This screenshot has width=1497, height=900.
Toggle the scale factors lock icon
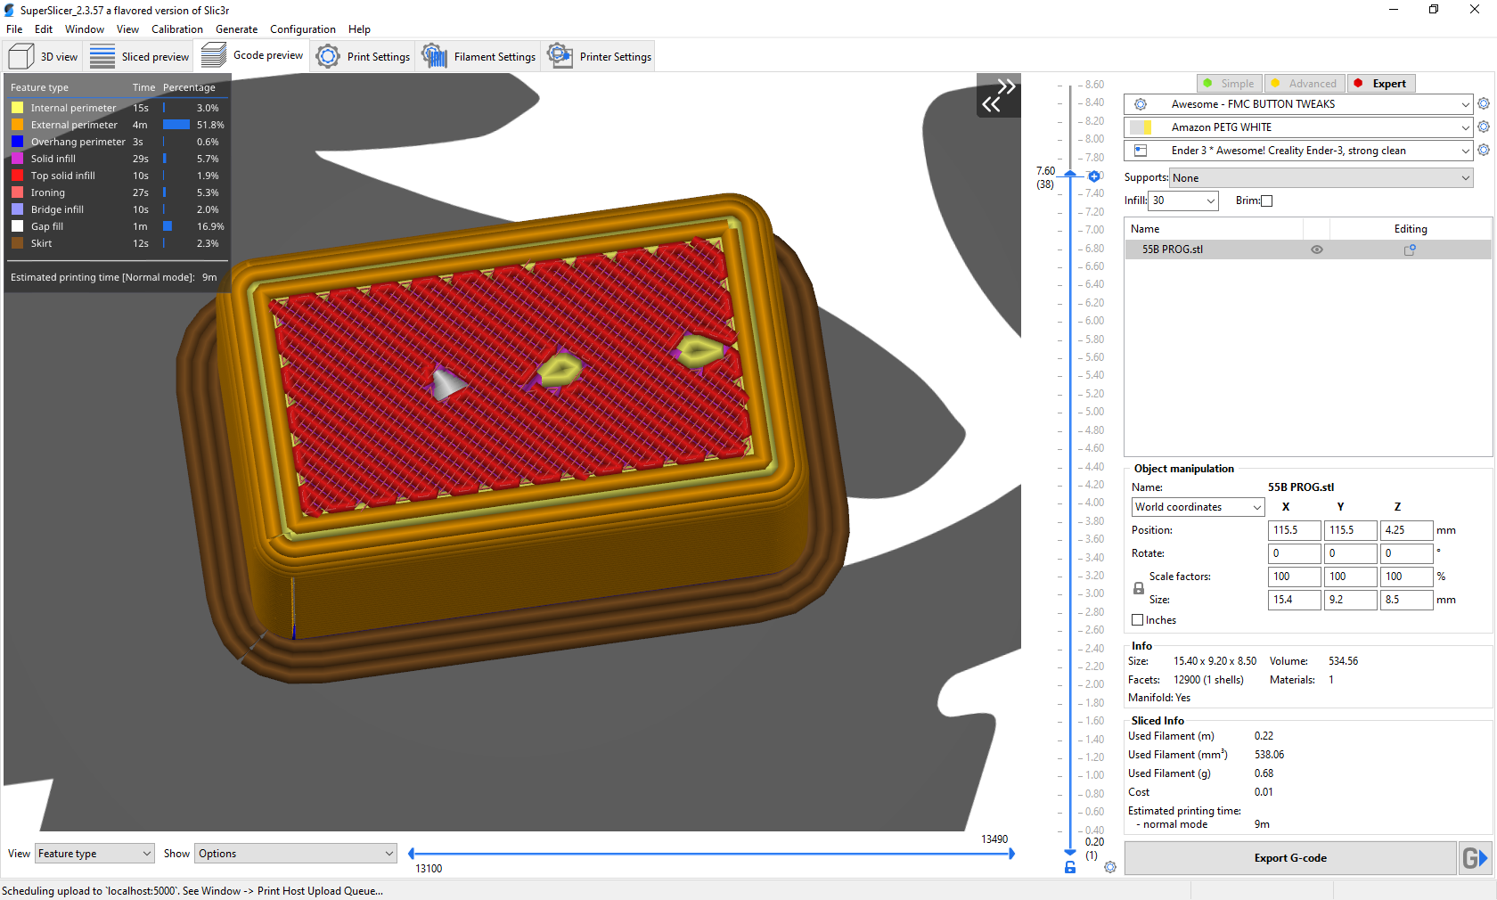tap(1138, 588)
